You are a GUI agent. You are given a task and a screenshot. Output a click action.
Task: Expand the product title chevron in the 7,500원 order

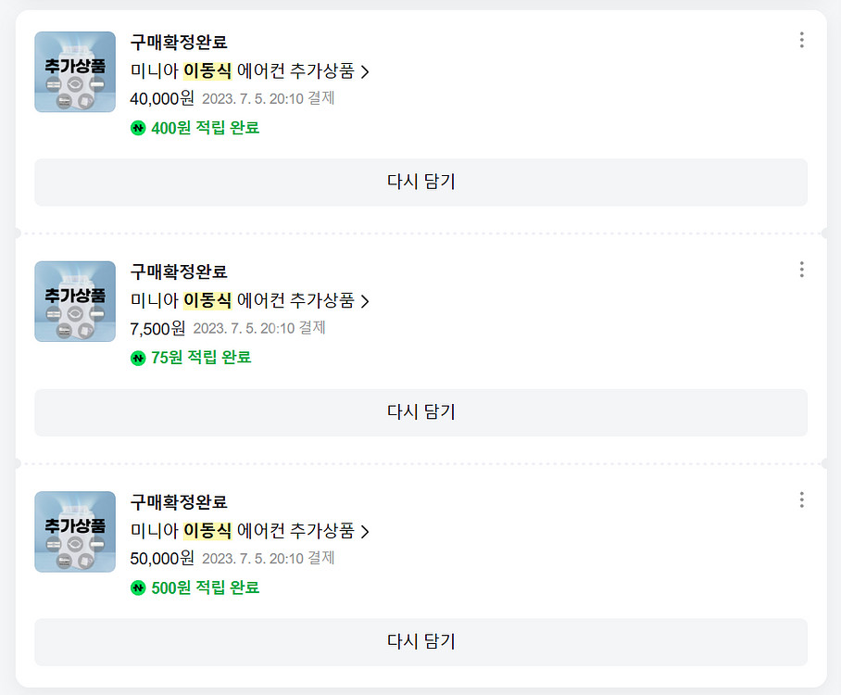pyautogui.click(x=365, y=301)
